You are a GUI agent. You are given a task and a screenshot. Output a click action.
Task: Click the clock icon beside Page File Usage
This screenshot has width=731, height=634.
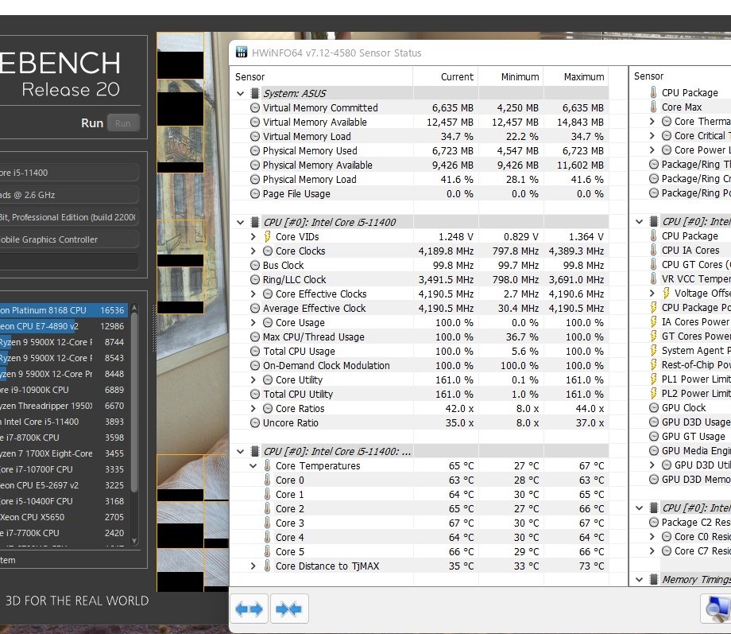tap(254, 194)
